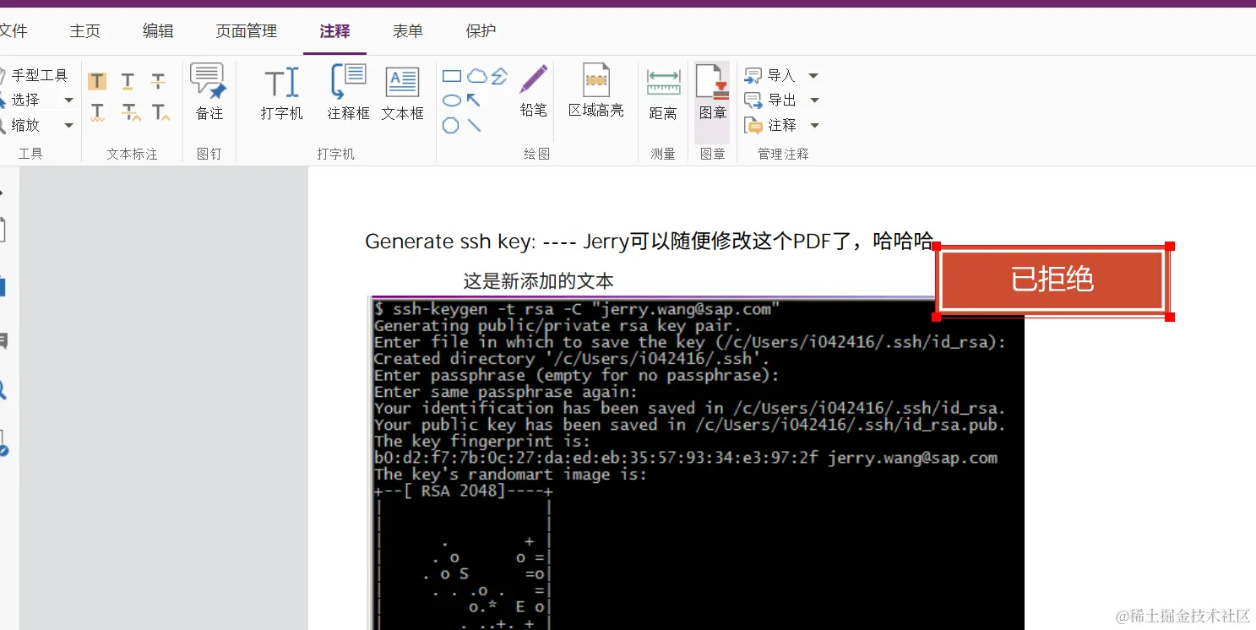Viewport: 1256px width, 630px height.
Task: Expand the 缩放 zoom dropdown arrow
Action: click(69, 125)
